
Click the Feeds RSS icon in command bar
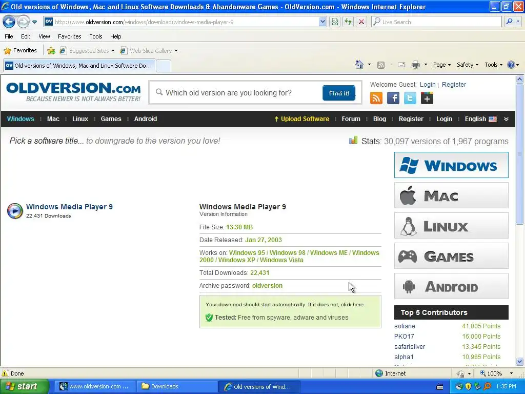[381, 65]
